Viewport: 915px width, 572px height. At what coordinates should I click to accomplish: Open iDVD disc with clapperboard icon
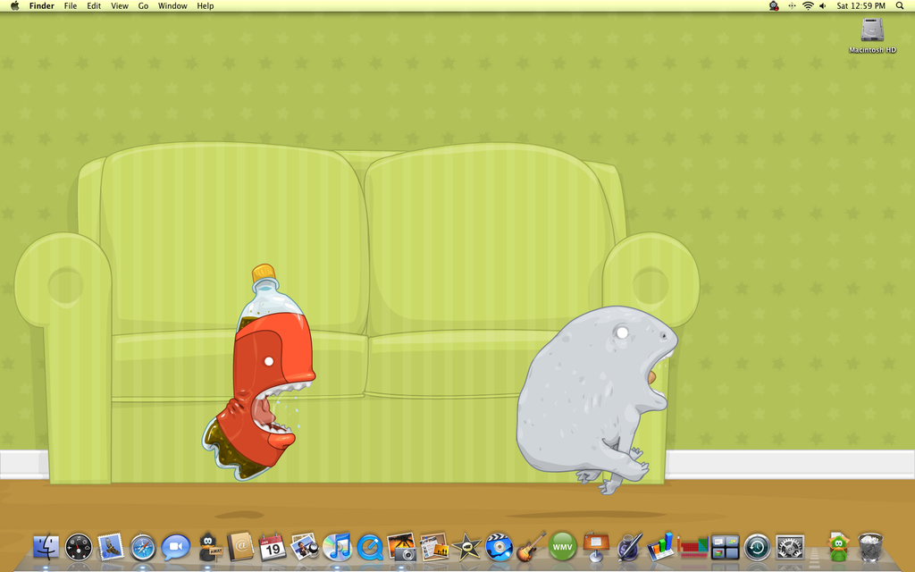[499, 547]
